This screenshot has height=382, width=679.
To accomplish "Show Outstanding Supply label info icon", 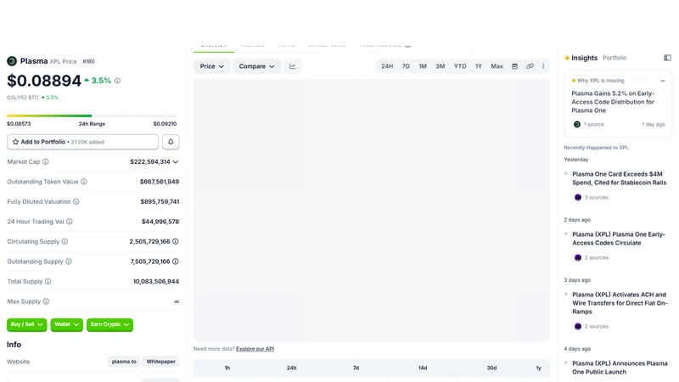I will click(x=69, y=261).
